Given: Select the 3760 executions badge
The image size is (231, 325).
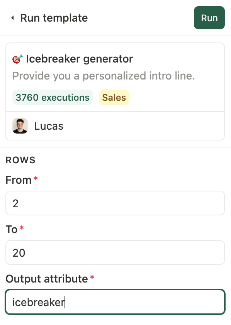Looking at the screenshot, I should [x=53, y=97].
